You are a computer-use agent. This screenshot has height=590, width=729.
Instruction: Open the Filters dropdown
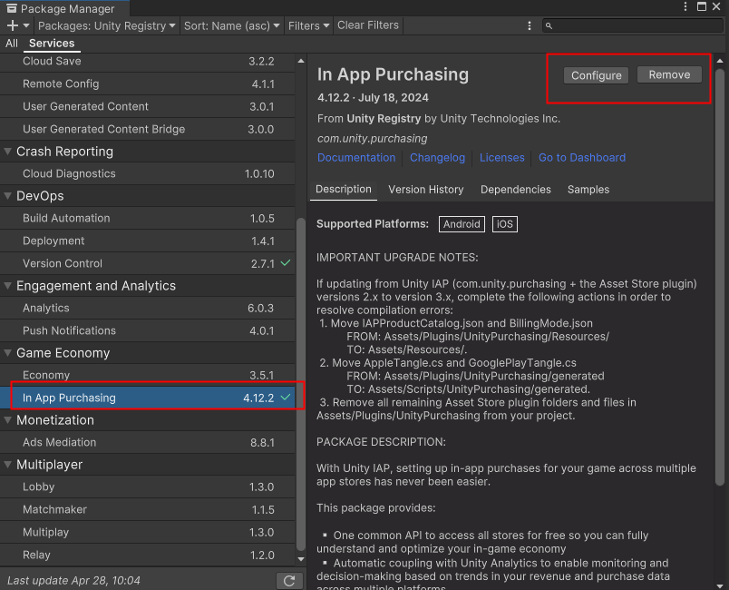[x=308, y=25]
